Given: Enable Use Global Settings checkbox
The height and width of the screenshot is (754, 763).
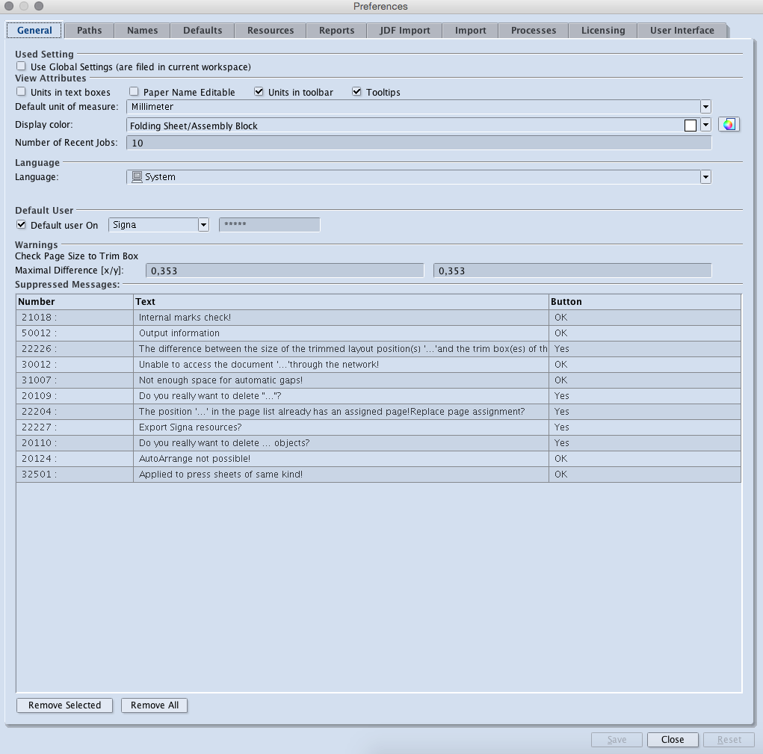Looking at the screenshot, I should click(21, 67).
